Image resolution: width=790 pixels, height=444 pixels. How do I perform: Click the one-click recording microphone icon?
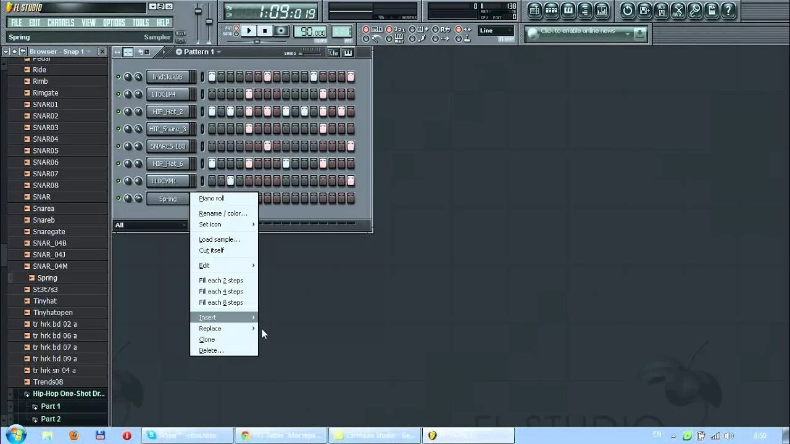695,10
